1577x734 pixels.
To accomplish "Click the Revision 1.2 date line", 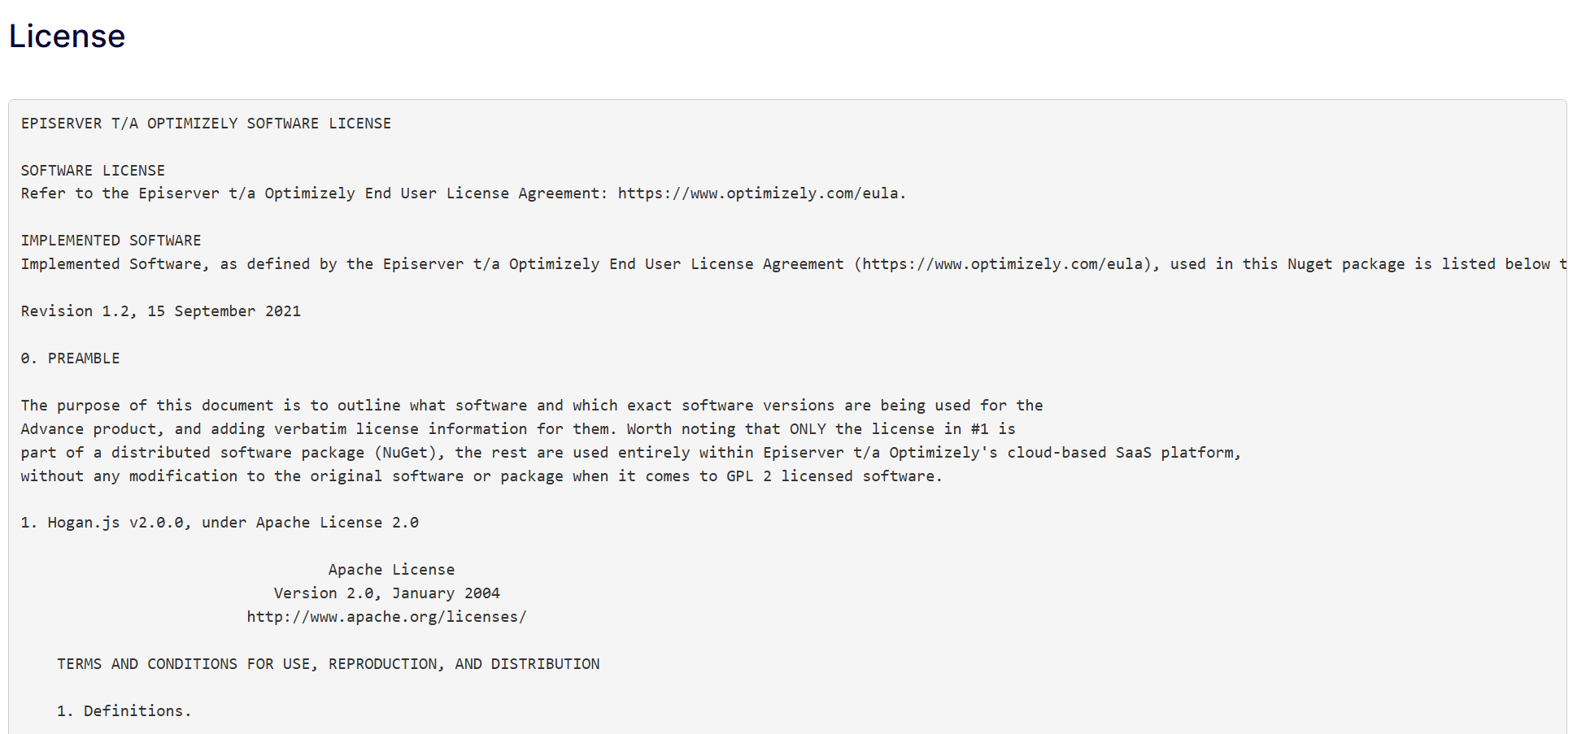I will 160,311.
